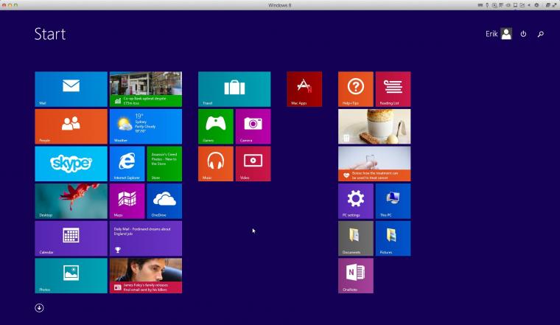Launch the Skype tile
Viewport: 560px width, 325px height.
tap(71, 164)
